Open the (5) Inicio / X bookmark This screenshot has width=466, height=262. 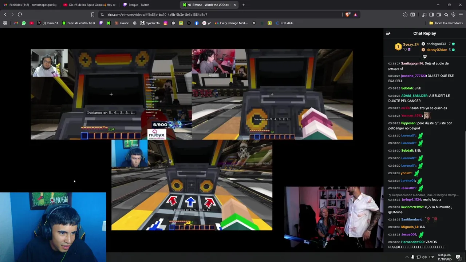tap(48, 23)
